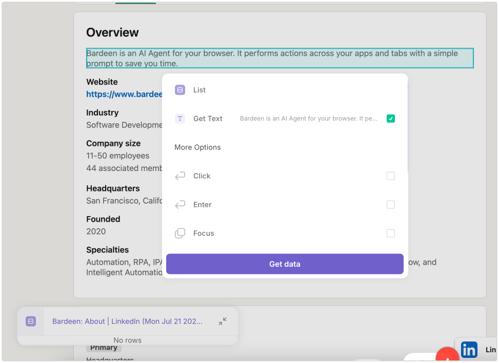This screenshot has height=363, width=499.
Task: Click the red circular button at bottom
Action: [447, 355]
